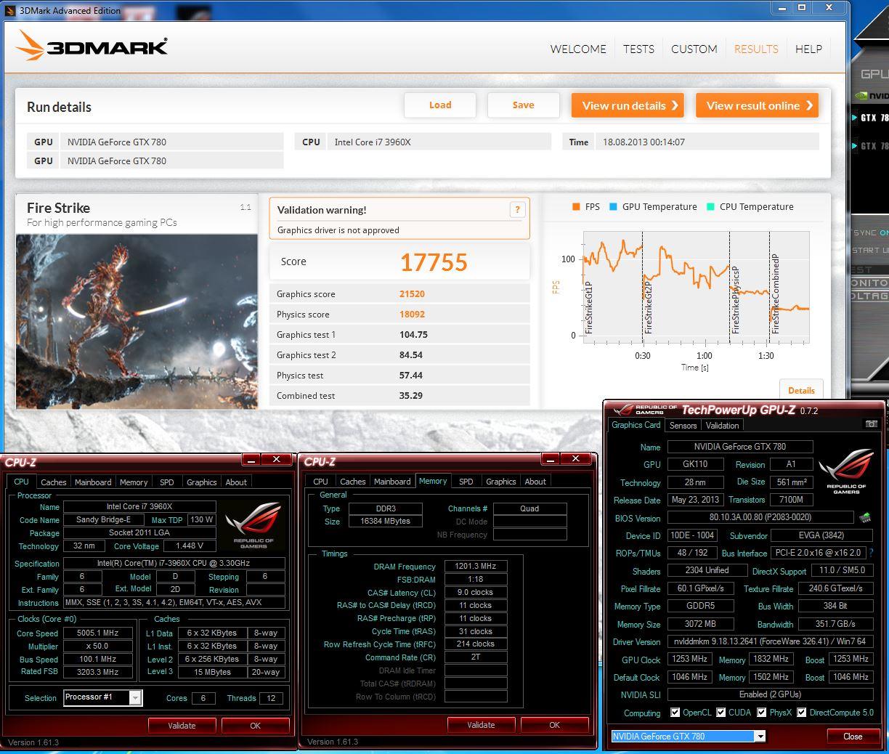
Task: Click the Bus Interface question mark in GPU-Z
Action: point(871,553)
